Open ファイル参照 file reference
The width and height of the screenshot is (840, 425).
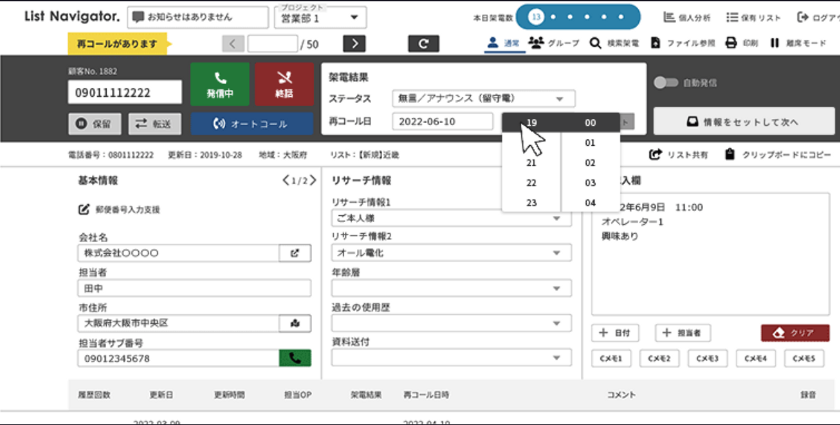(682, 43)
